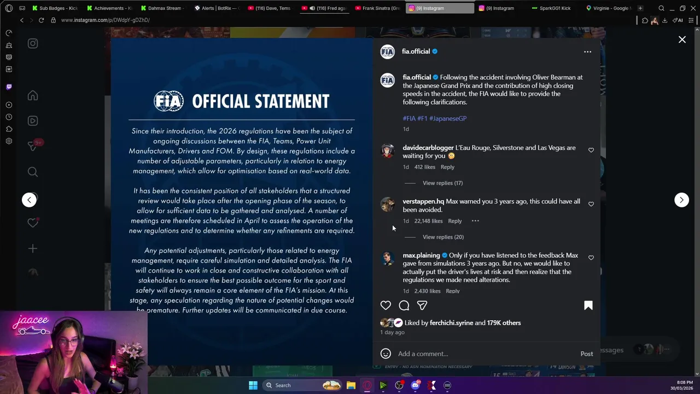View the list of 179K others who liked
This screenshot has width=700, height=394.
point(504,323)
